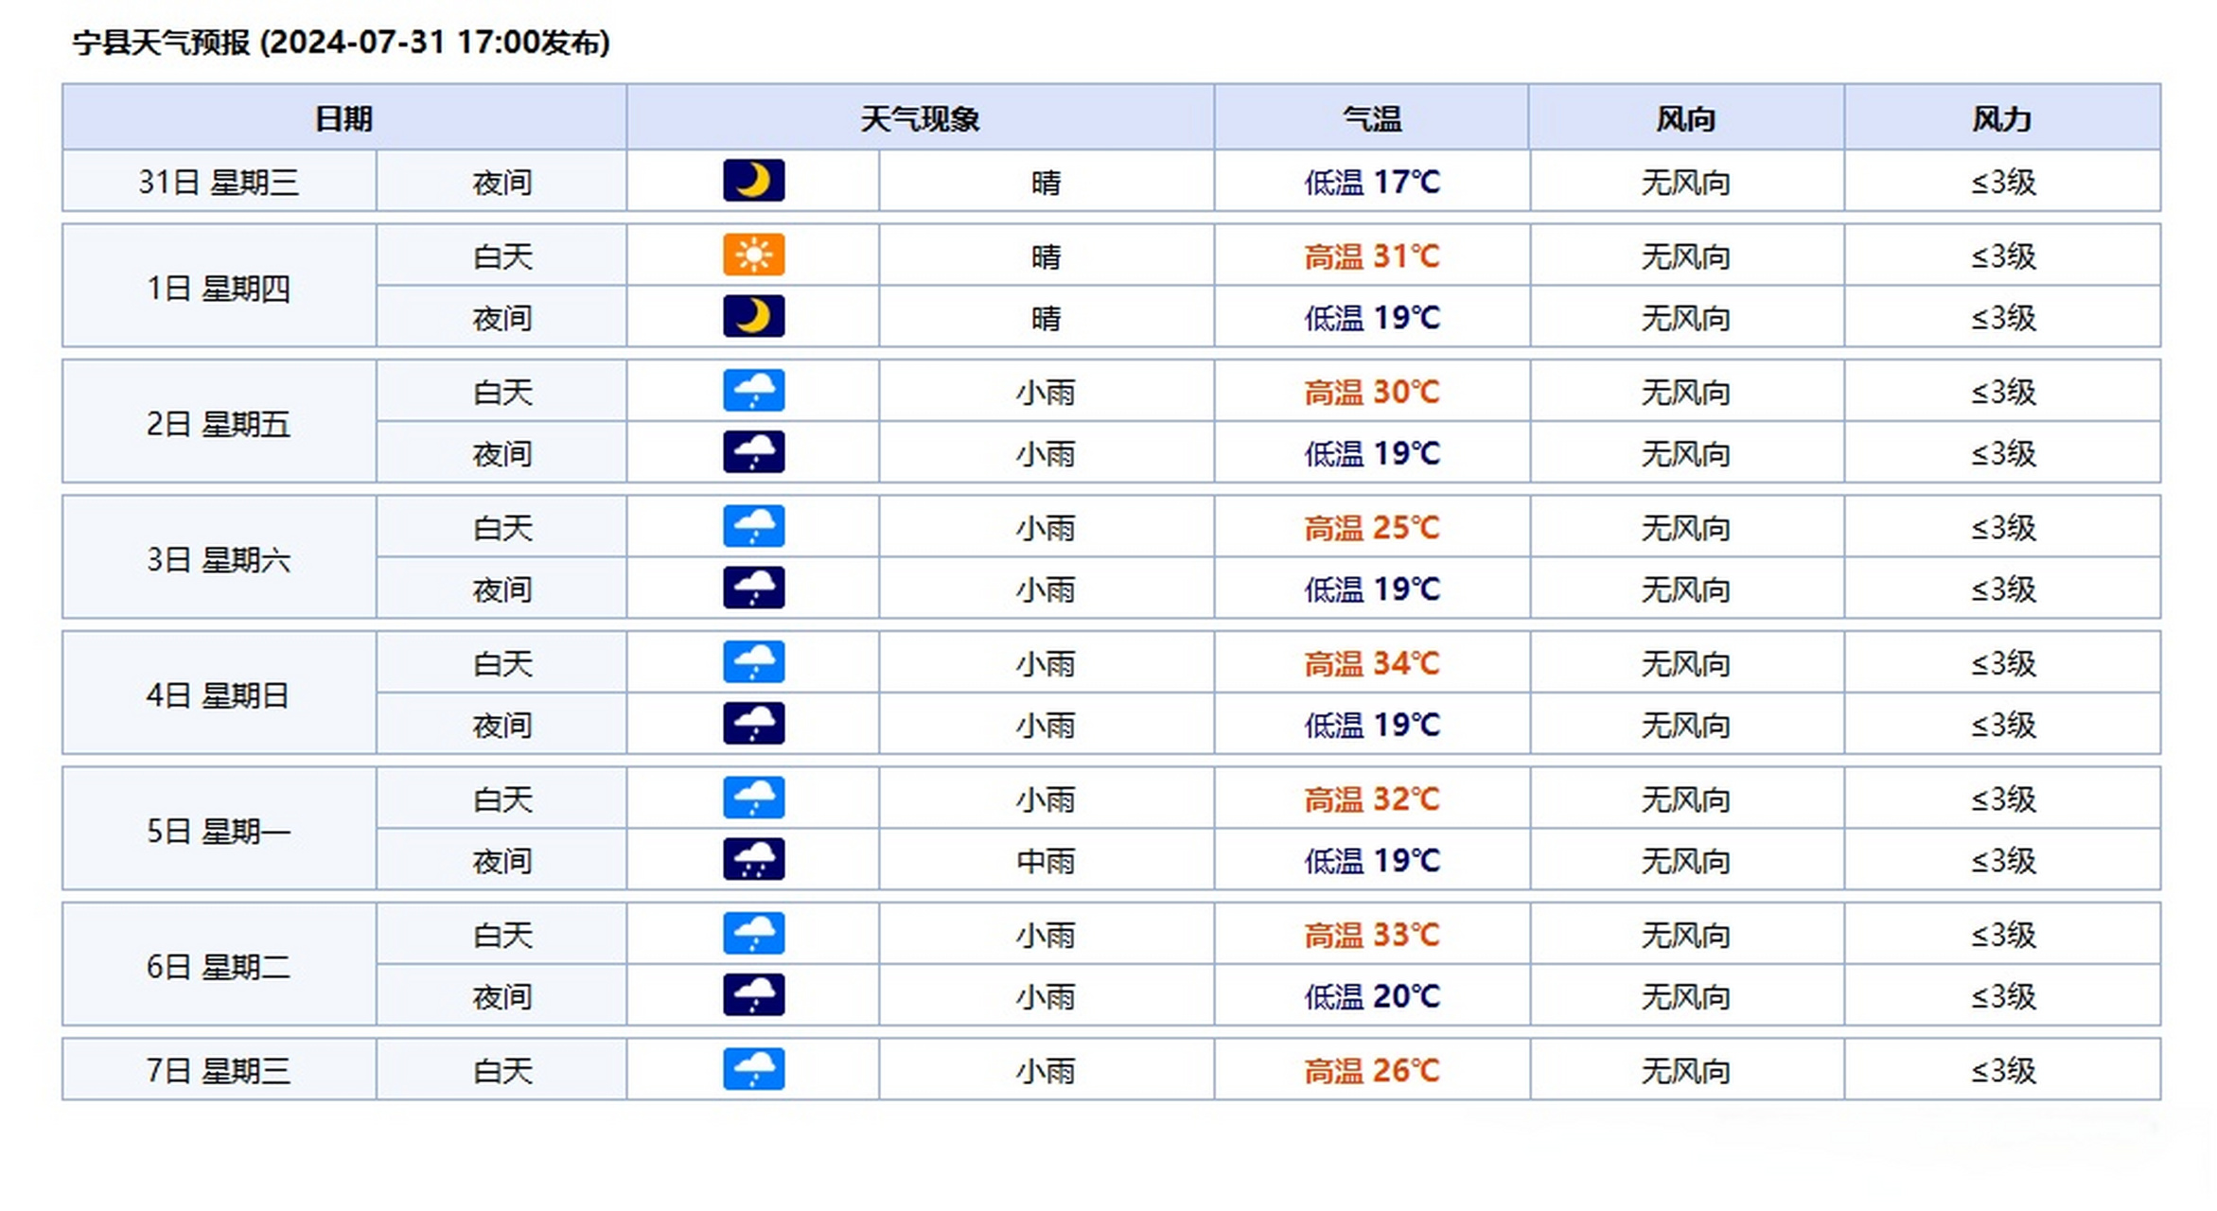Select the 1日 星期四 date cell
Screen dimensions: 2217x1211
(x=219, y=288)
